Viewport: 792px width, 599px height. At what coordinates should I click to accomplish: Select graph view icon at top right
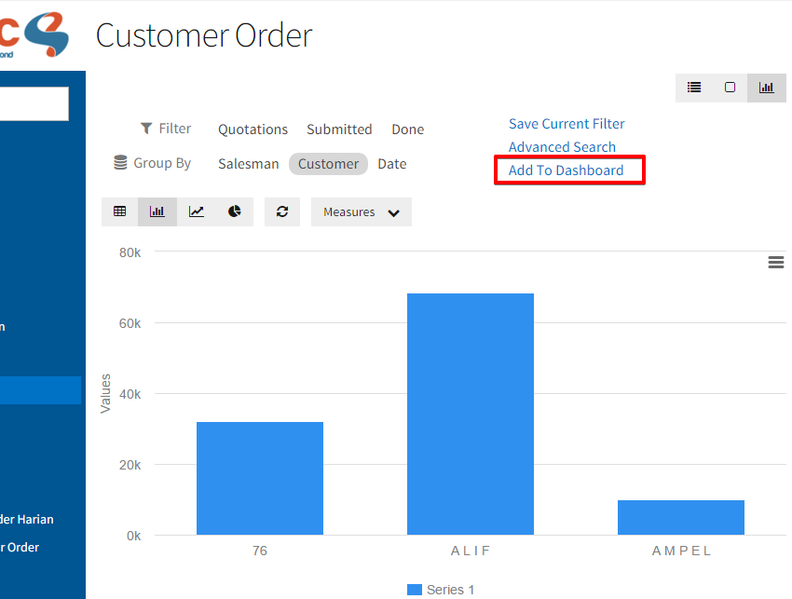[766, 88]
